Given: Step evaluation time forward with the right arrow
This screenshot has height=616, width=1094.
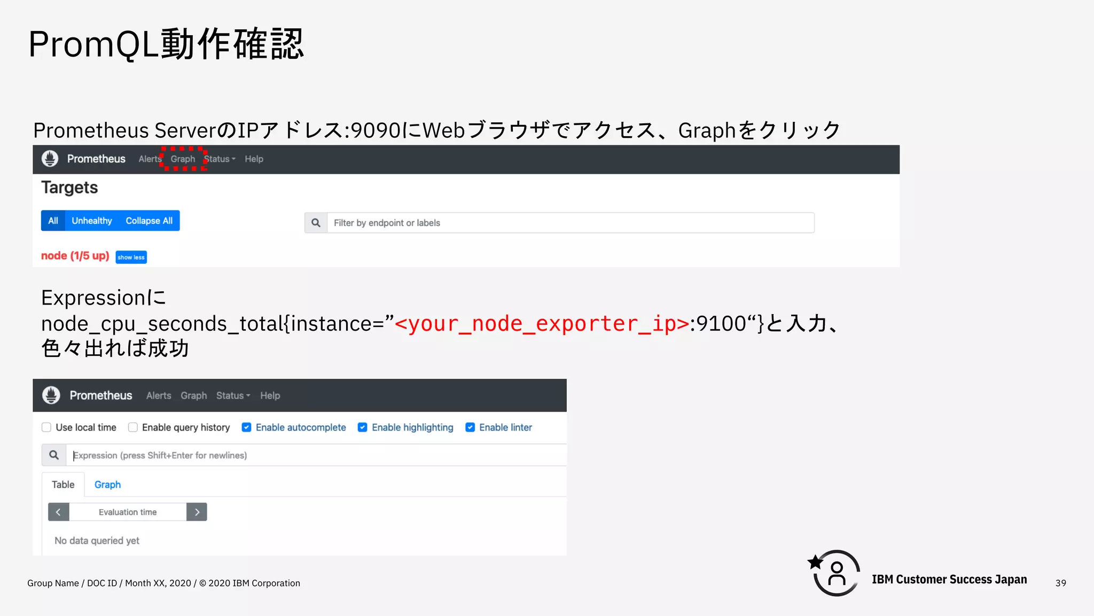Looking at the screenshot, I should (x=197, y=512).
